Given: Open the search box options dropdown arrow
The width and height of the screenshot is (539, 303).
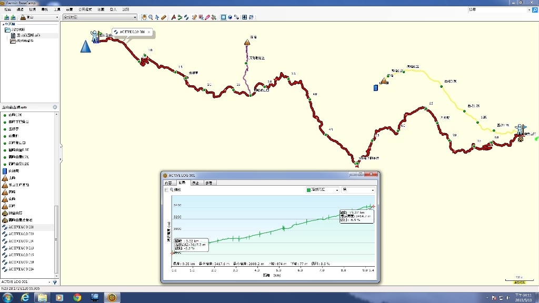Looking at the screenshot, I should 529,10.
